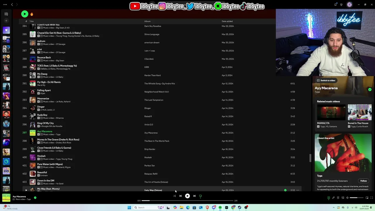Click the center play button in player bar

click(187, 196)
